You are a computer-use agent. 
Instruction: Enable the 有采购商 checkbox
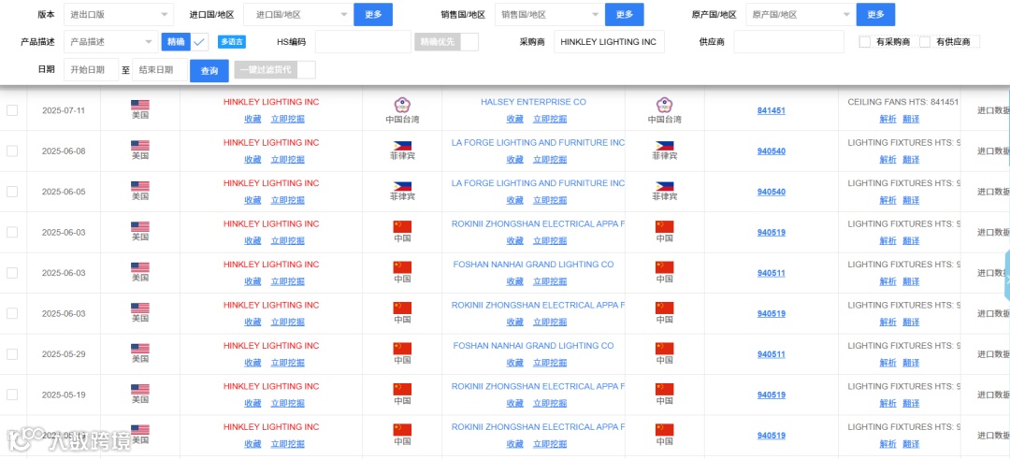865,42
